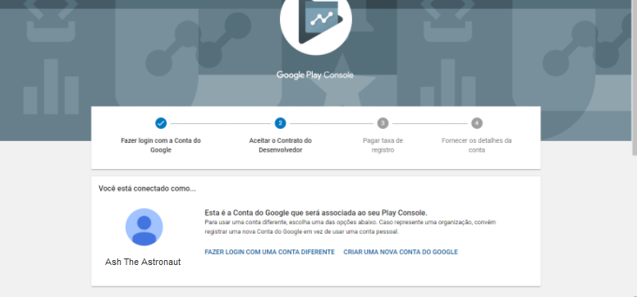Click the bold account association headline text
The height and width of the screenshot is (297, 637).
coord(316,212)
